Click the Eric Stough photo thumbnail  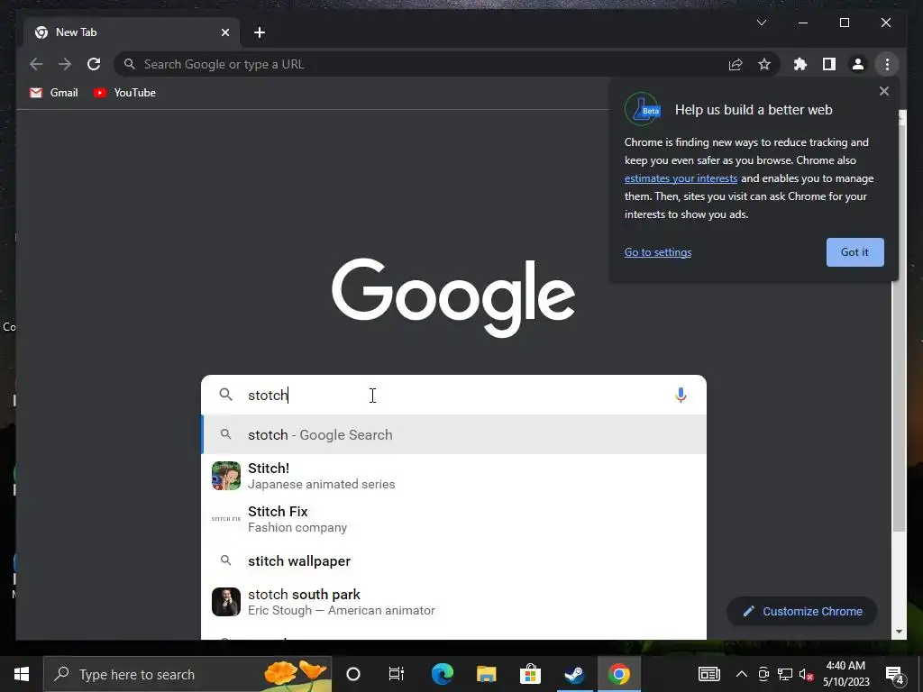(226, 602)
